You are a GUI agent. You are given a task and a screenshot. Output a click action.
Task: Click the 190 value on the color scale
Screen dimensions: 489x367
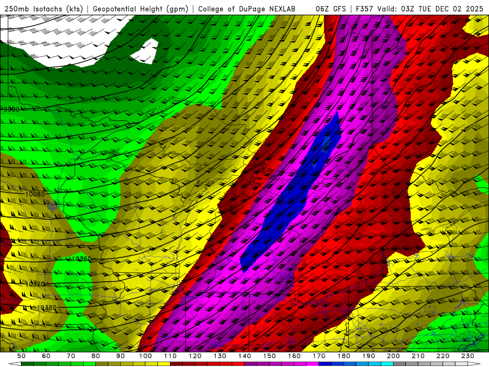coord(369,356)
